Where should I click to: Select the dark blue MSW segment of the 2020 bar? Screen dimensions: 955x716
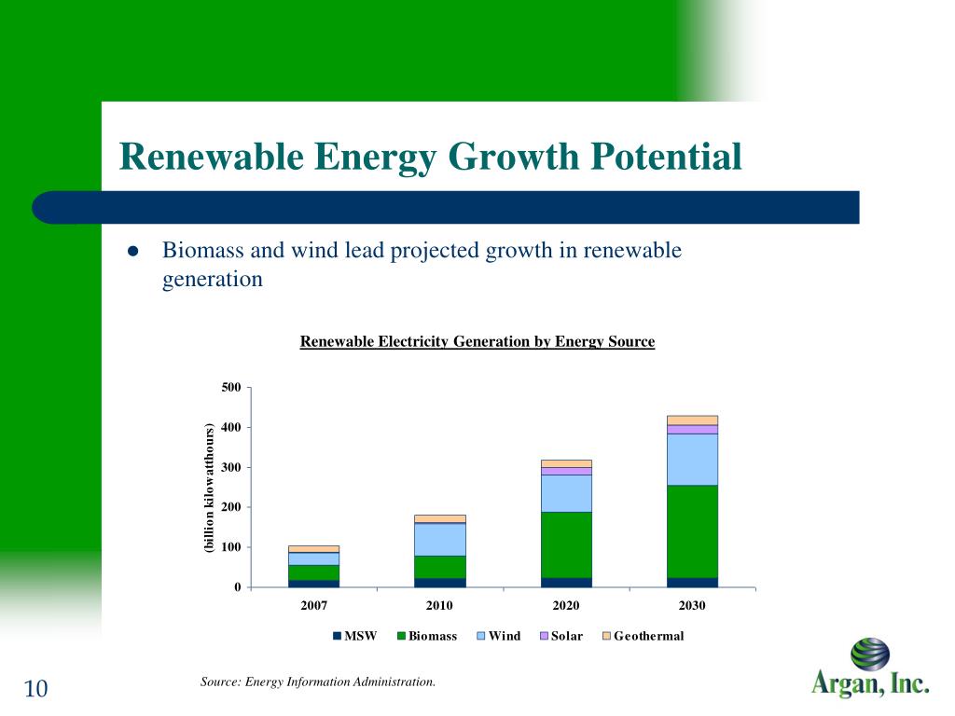[566, 583]
